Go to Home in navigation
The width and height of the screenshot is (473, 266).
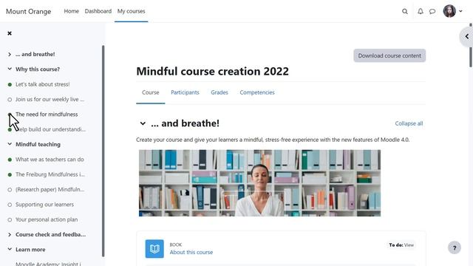71,11
